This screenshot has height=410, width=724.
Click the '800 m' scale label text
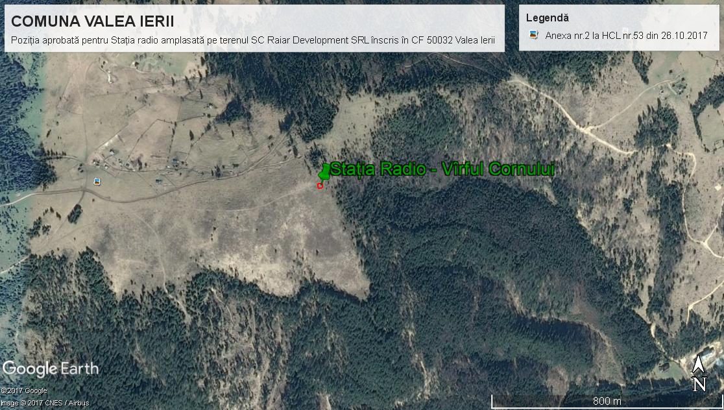[607, 402]
